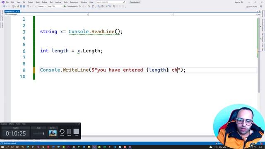Click the Visual Studio taskbar icon
265x149 pixels.
[x=94, y=147]
